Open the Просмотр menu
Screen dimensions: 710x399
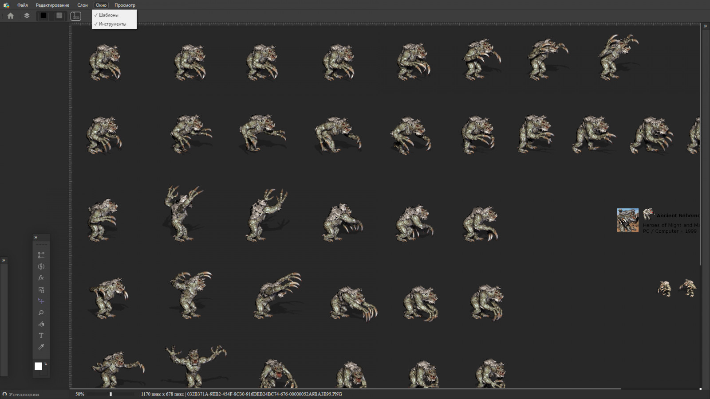tap(125, 5)
